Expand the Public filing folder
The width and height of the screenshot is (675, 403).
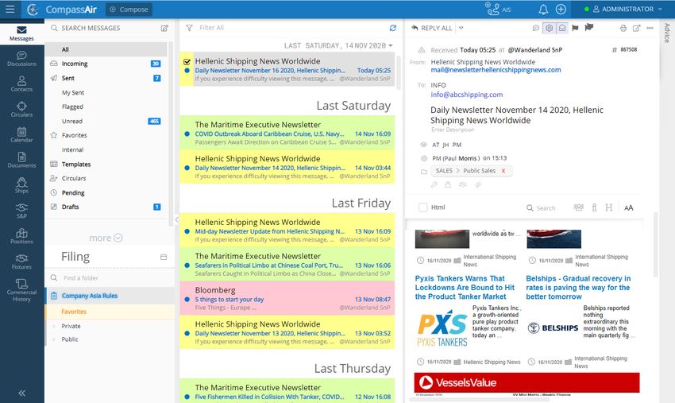point(54,339)
